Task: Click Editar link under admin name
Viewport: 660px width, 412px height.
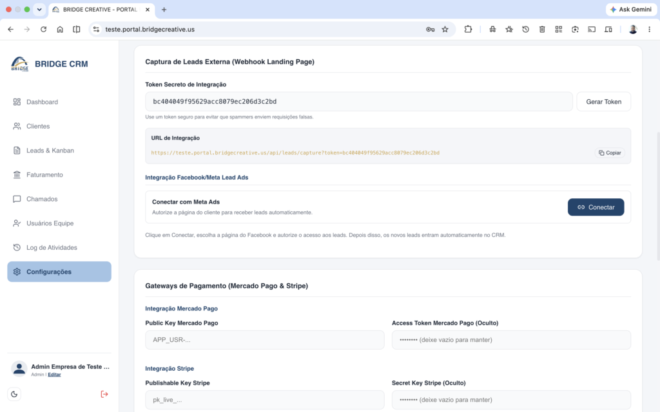Action: tap(54, 375)
